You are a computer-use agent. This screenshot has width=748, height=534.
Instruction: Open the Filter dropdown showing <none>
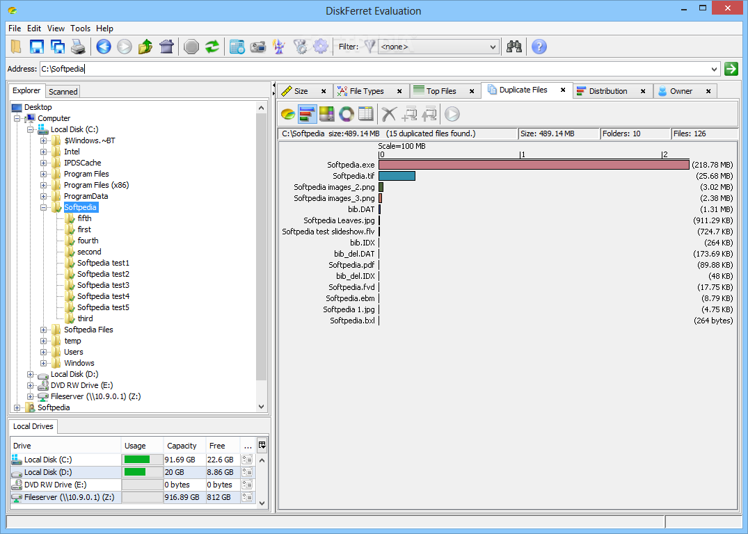click(439, 47)
